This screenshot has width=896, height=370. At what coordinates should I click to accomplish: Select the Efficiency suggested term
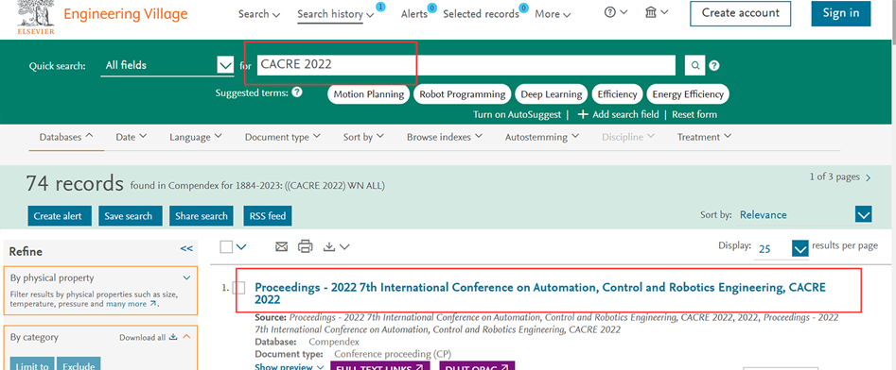pos(617,94)
